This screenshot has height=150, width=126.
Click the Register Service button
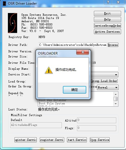point(26,140)
